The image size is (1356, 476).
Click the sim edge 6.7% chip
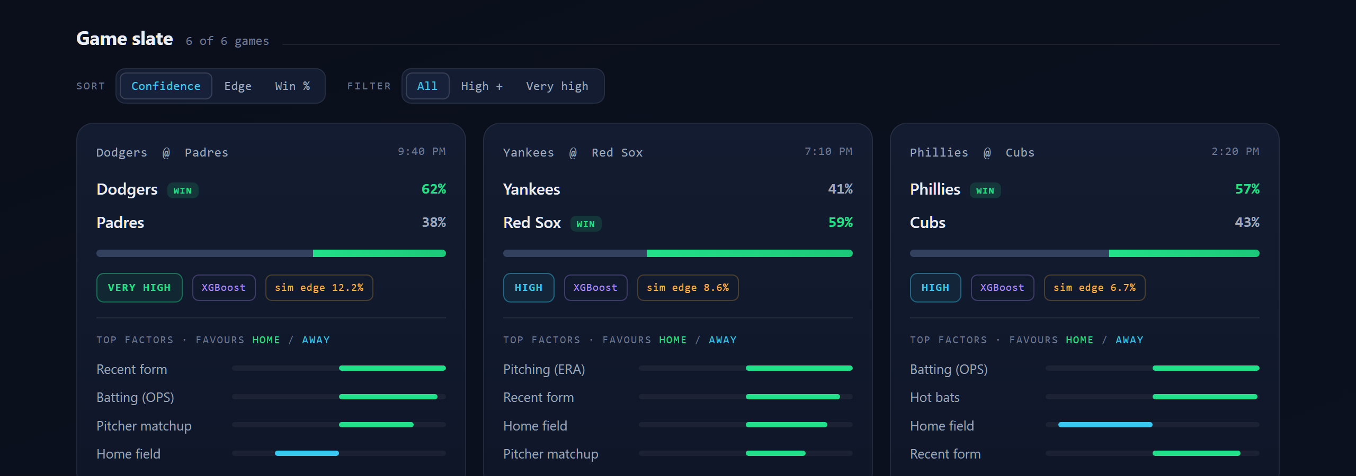tap(1094, 288)
